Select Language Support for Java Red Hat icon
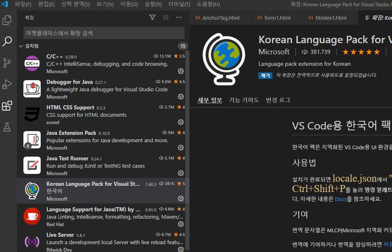Image resolution: width=392 pixels, height=252 pixels. [32, 216]
